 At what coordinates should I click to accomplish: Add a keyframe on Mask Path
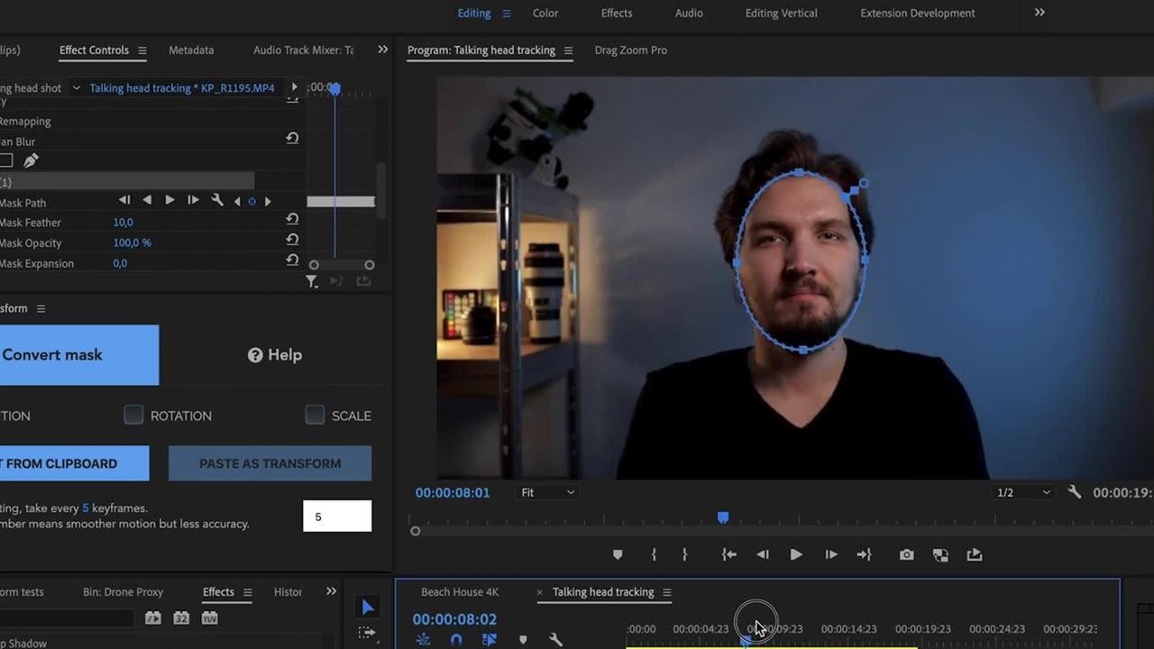[x=252, y=200]
